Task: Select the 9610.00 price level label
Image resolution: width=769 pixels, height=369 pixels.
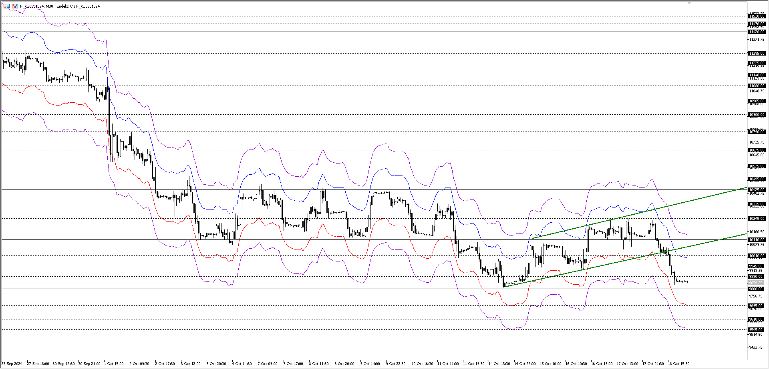Action: tap(756, 319)
